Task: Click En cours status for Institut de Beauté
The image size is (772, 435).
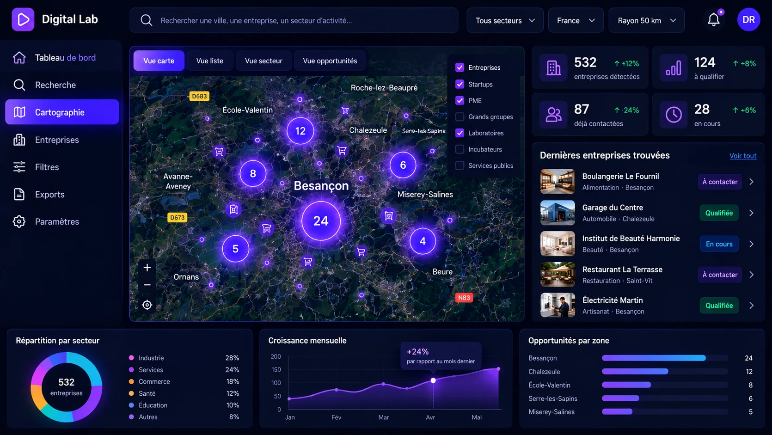Action: 719,244
